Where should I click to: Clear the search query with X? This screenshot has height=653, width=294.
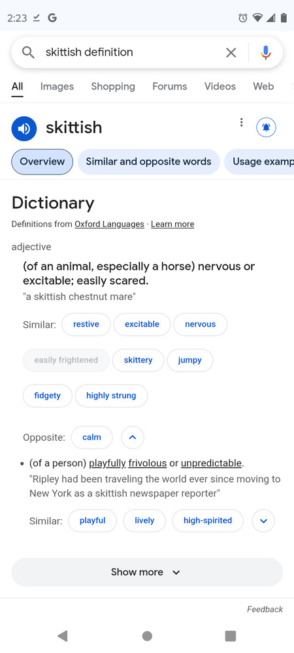231,52
